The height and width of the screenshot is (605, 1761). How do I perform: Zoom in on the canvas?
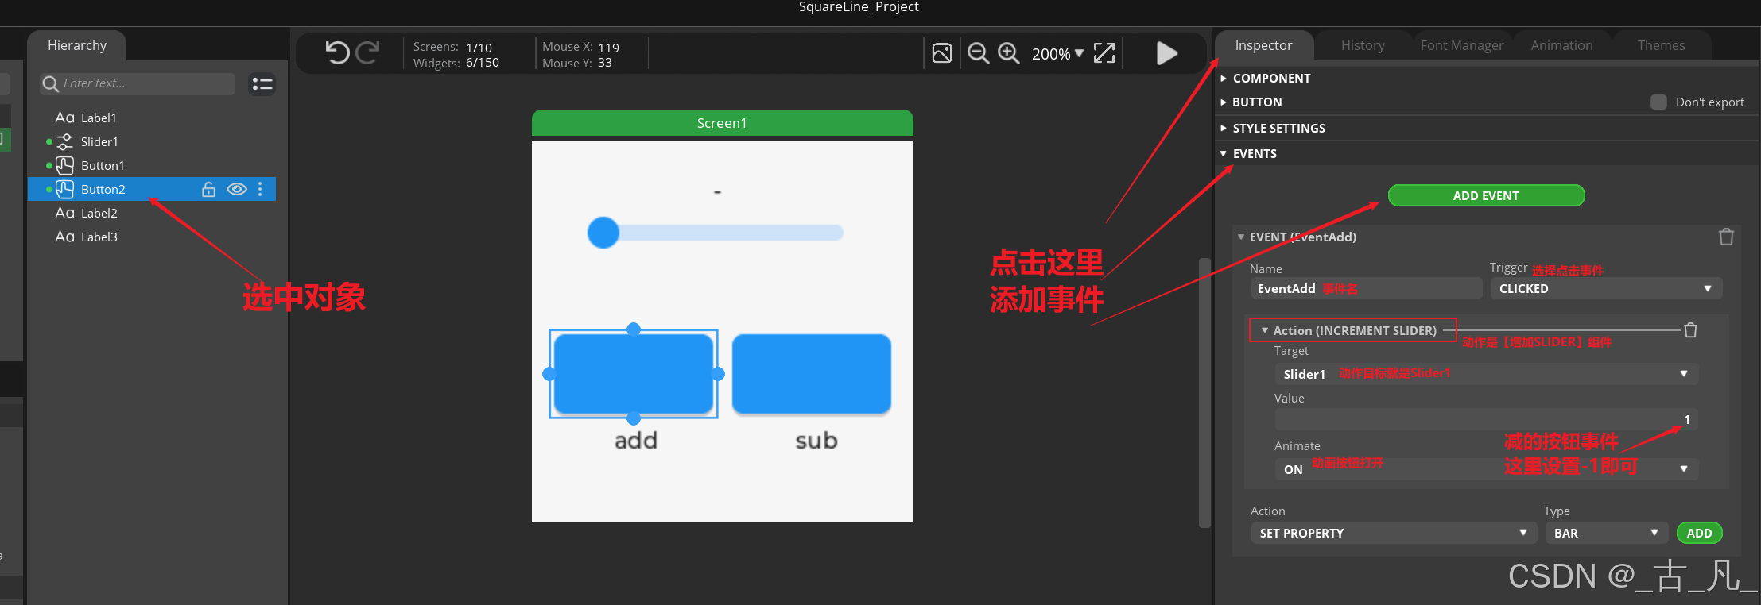coord(1009,53)
